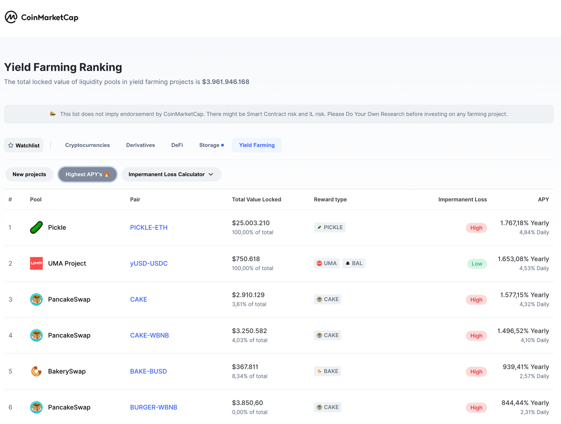561x424 pixels.
Task: Click the $750.618 locked value
Action: 246,259
